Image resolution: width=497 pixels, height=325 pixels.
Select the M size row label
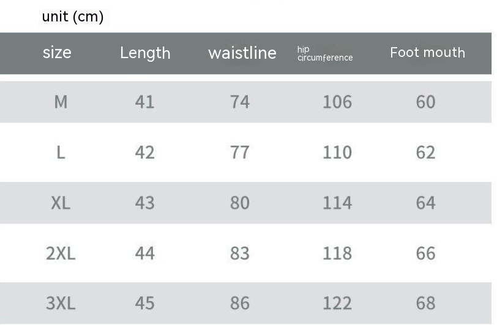pyautogui.click(x=61, y=102)
